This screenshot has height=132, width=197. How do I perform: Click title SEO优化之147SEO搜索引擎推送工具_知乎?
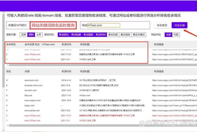pos(99,85)
